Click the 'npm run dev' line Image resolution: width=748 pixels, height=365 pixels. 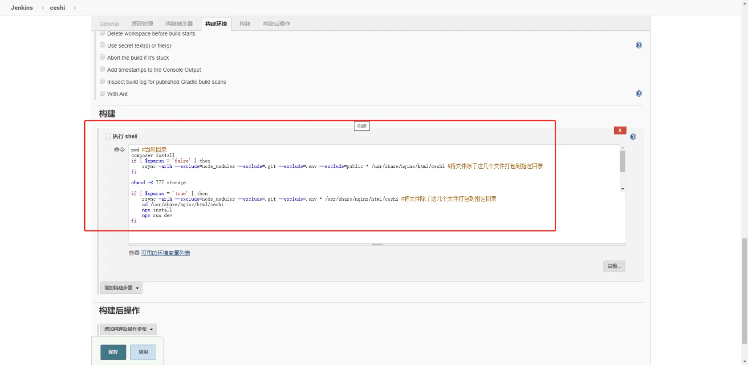pos(157,215)
